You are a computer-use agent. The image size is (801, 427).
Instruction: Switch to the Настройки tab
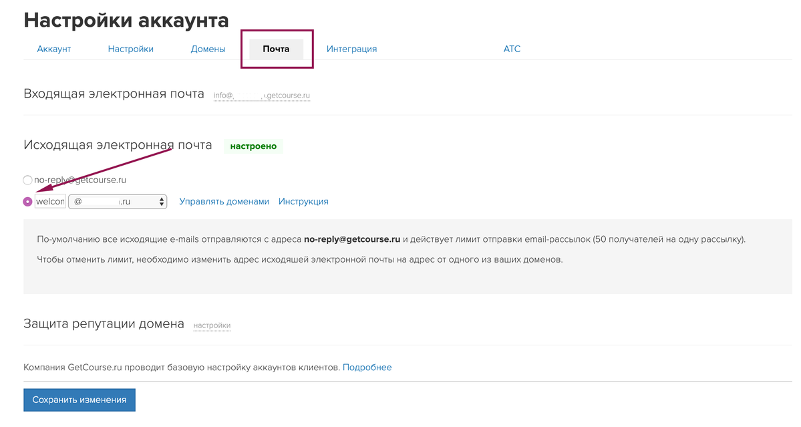[x=131, y=49]
